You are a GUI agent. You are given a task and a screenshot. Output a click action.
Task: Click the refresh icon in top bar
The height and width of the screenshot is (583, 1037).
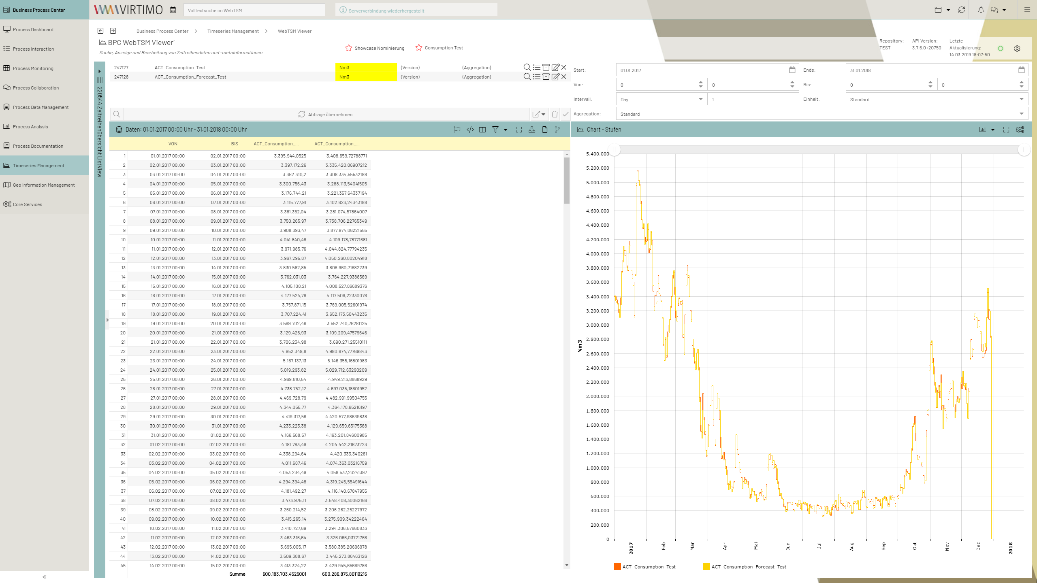962,10
